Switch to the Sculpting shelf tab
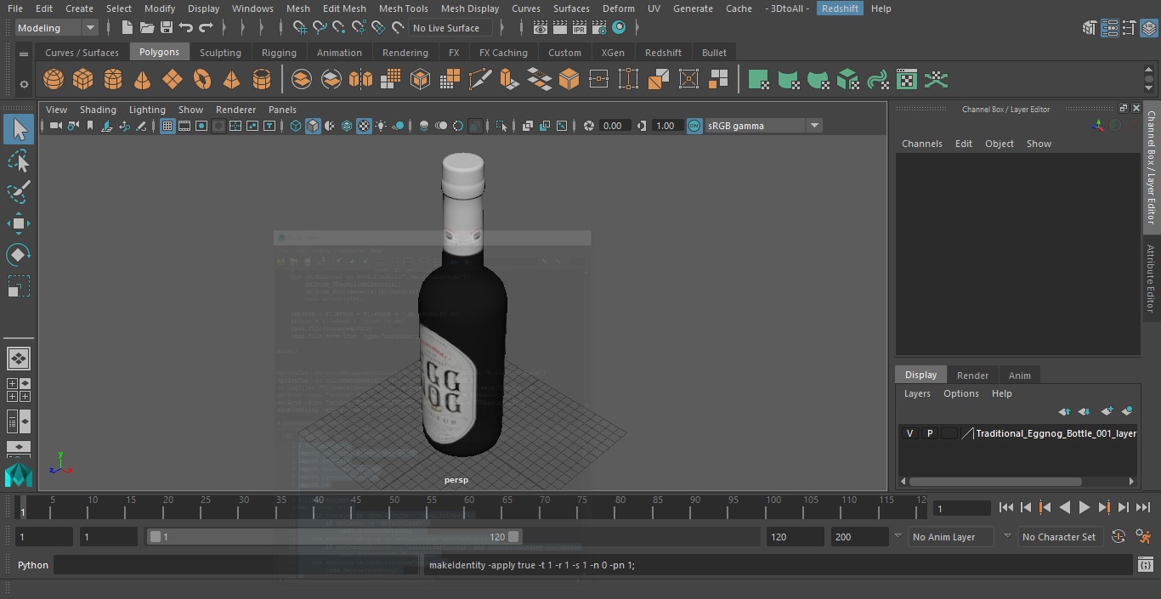This screenshot has height=599, width=1161. coord(220,53)
